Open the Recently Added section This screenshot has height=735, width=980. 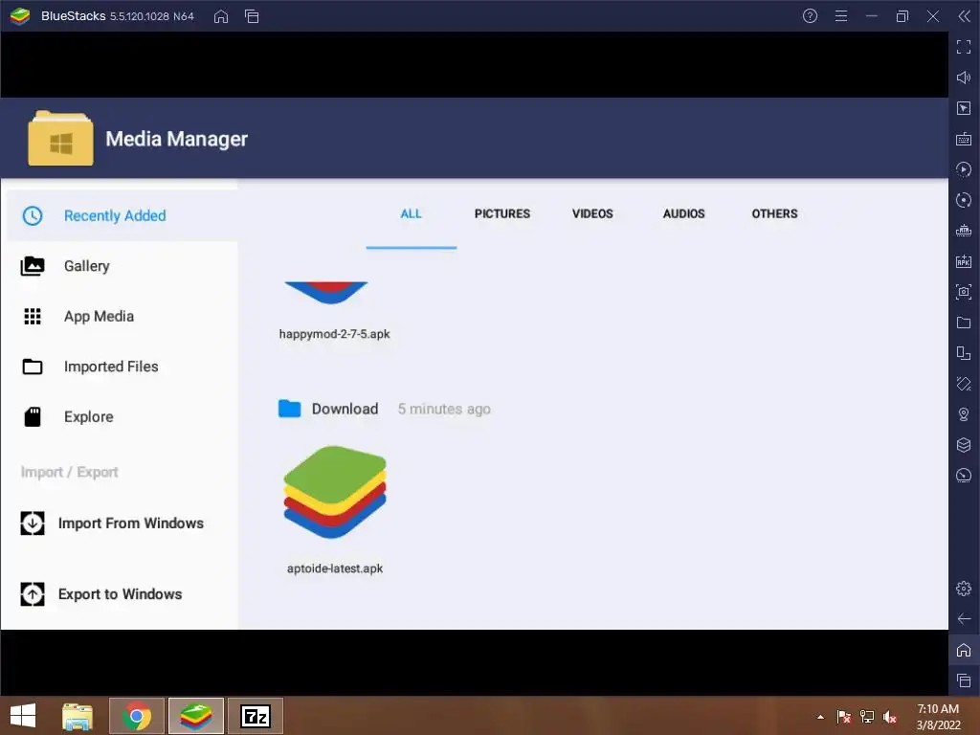[122, 215]
